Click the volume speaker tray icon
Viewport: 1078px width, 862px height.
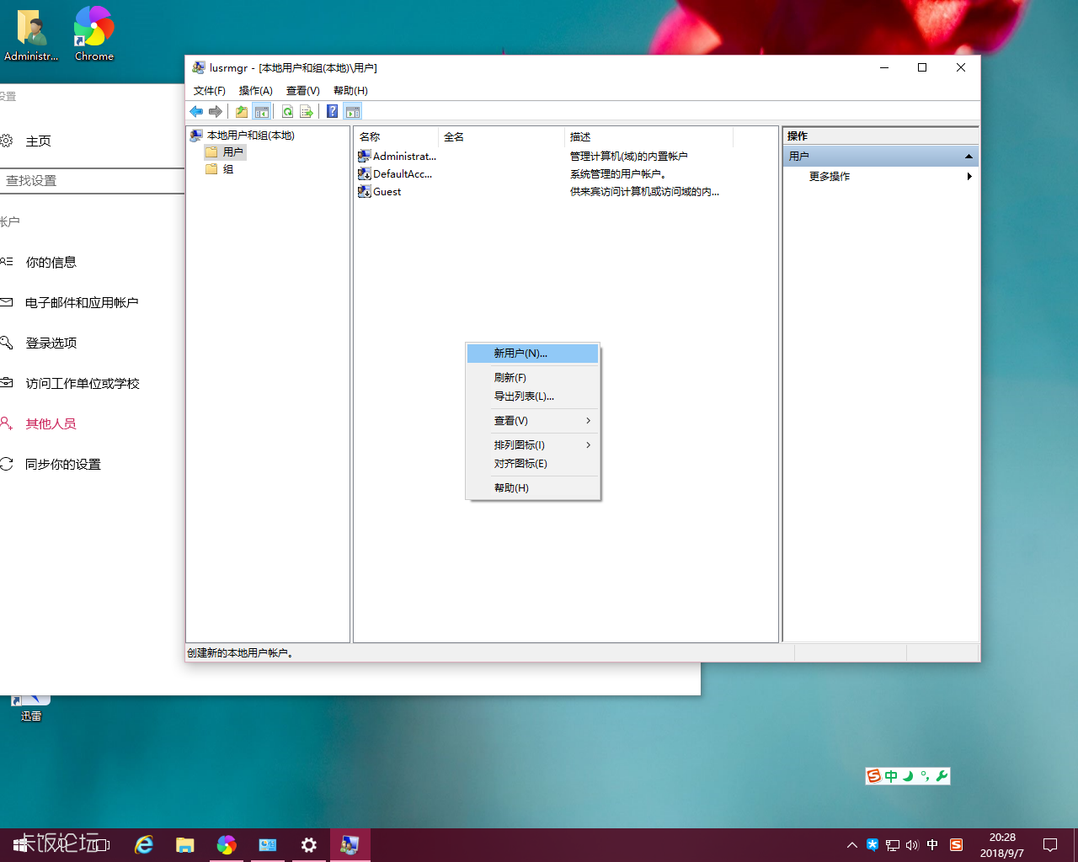pyautogui.click(x=912, y=845)
